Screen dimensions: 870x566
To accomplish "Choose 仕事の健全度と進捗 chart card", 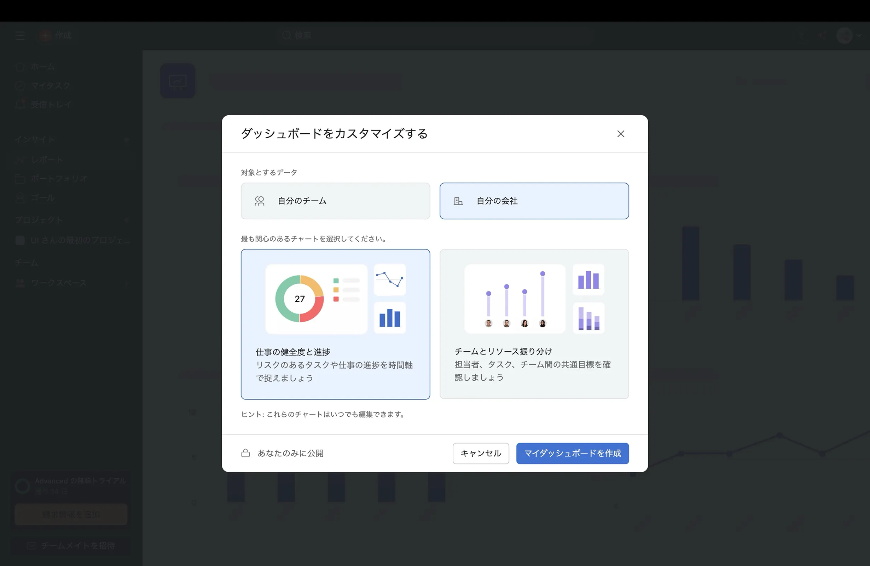I will [335, 324].
